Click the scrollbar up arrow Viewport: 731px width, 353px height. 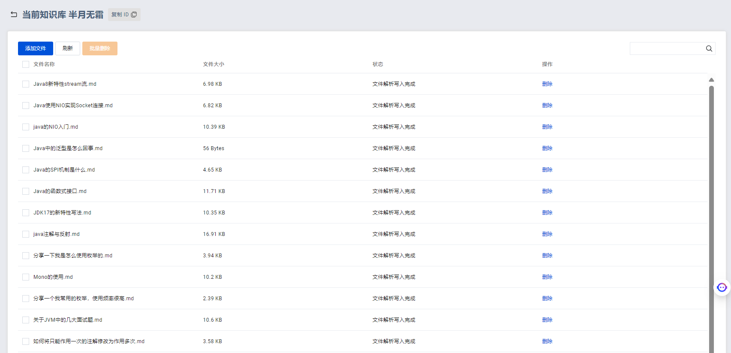711,80
